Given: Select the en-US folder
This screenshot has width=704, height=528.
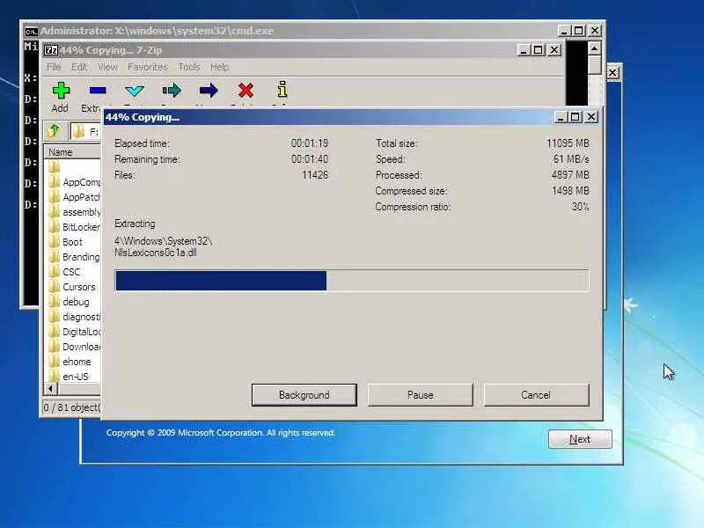Looking at the screenshot, I should point(69,377).
